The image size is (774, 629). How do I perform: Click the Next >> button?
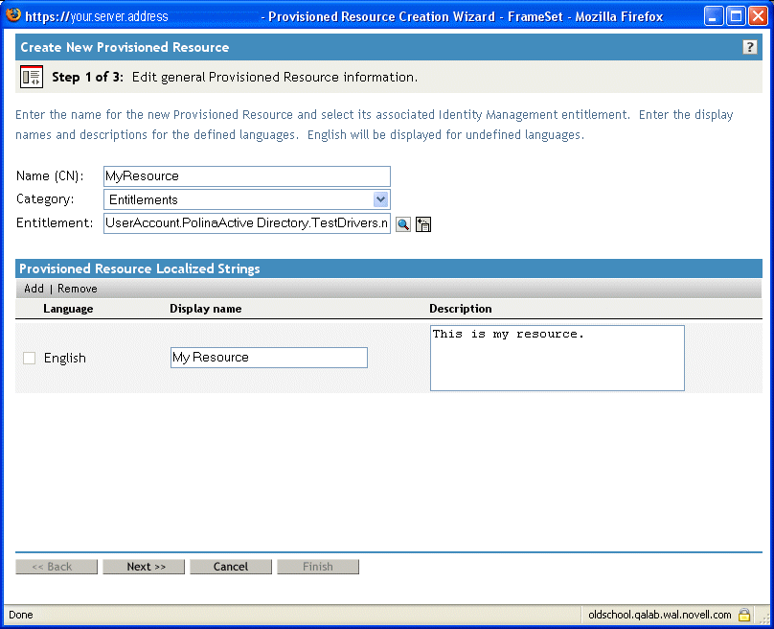click(144, 567)
